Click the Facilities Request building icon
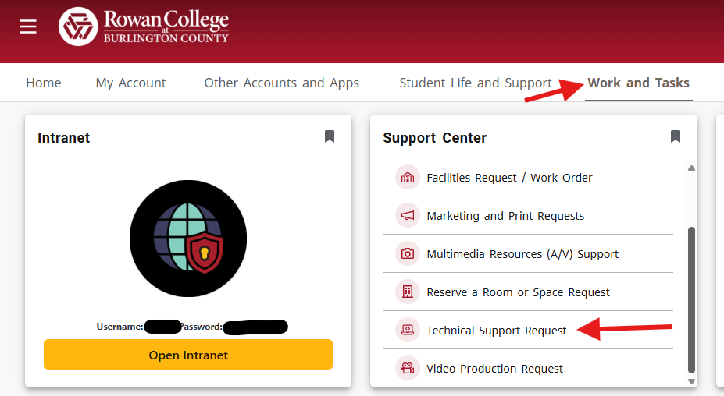 click(407, 177)
